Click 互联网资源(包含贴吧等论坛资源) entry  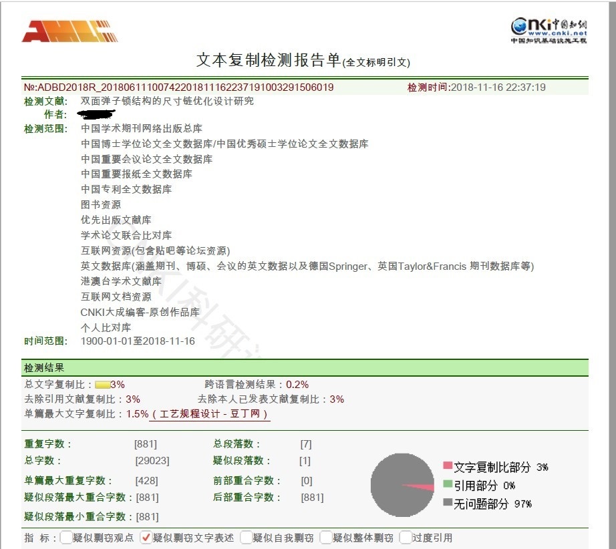(155, 250)
